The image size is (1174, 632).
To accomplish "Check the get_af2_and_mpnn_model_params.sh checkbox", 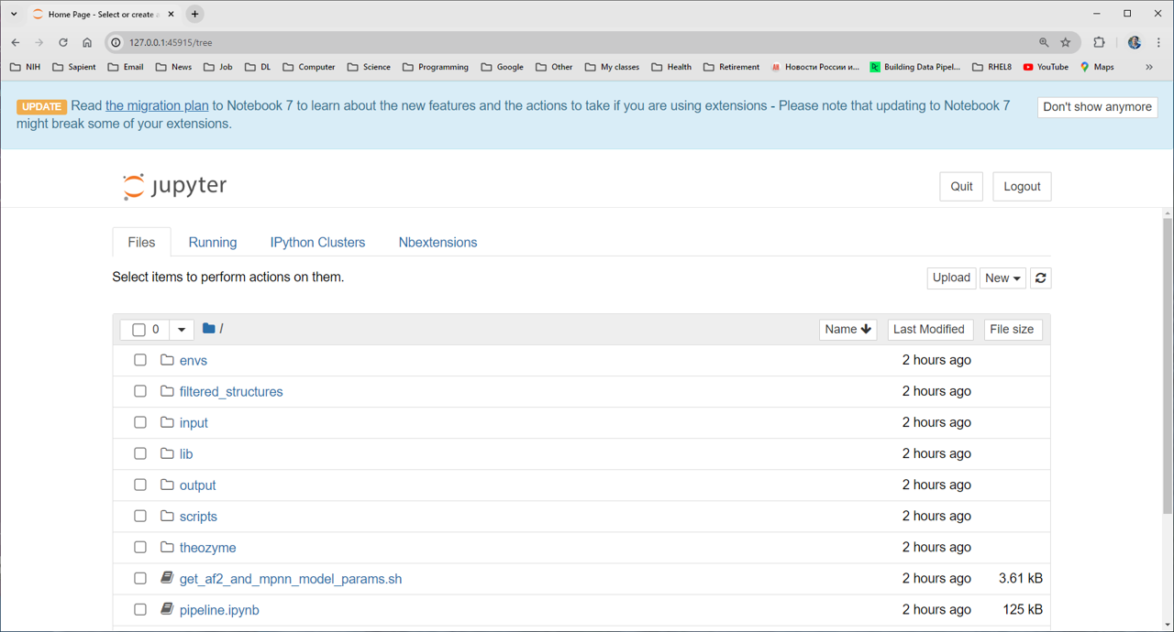I will pos(140,578).
